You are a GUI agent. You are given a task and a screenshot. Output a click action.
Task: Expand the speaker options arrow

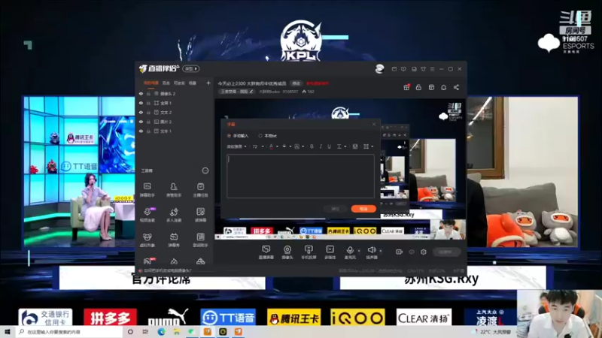(381, 251)
